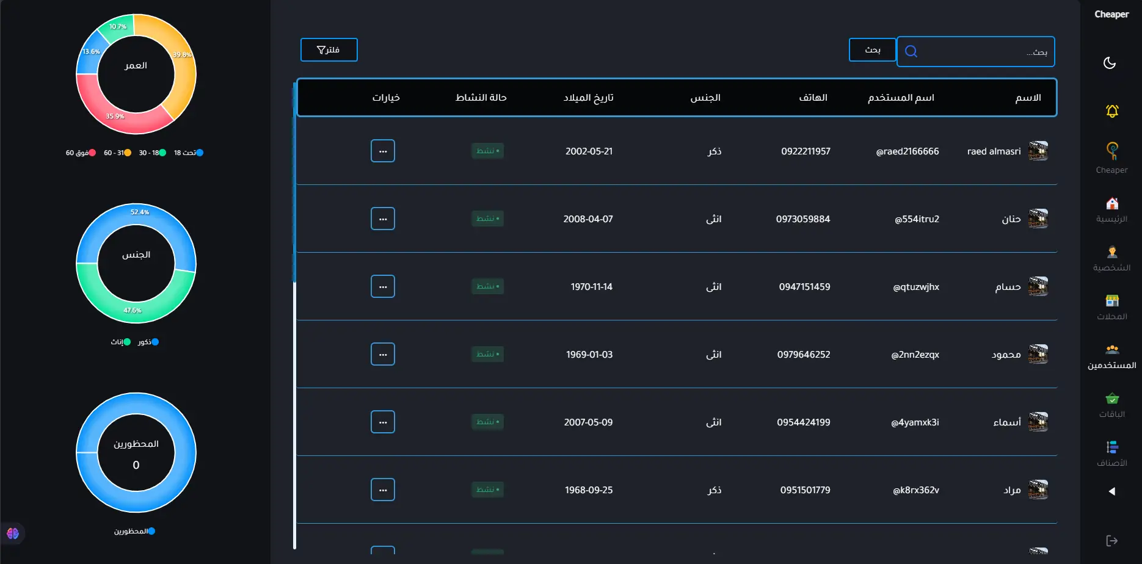The width and height of the screenshot is (1142, 564).
Task: Click the logout arrow icon
Action: coord(1111,540)
